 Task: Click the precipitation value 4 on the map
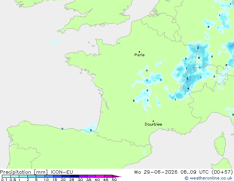click(188, 88)
